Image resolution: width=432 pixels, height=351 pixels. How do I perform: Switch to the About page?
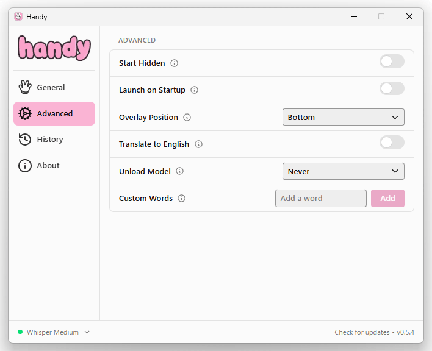pos(48,166)
